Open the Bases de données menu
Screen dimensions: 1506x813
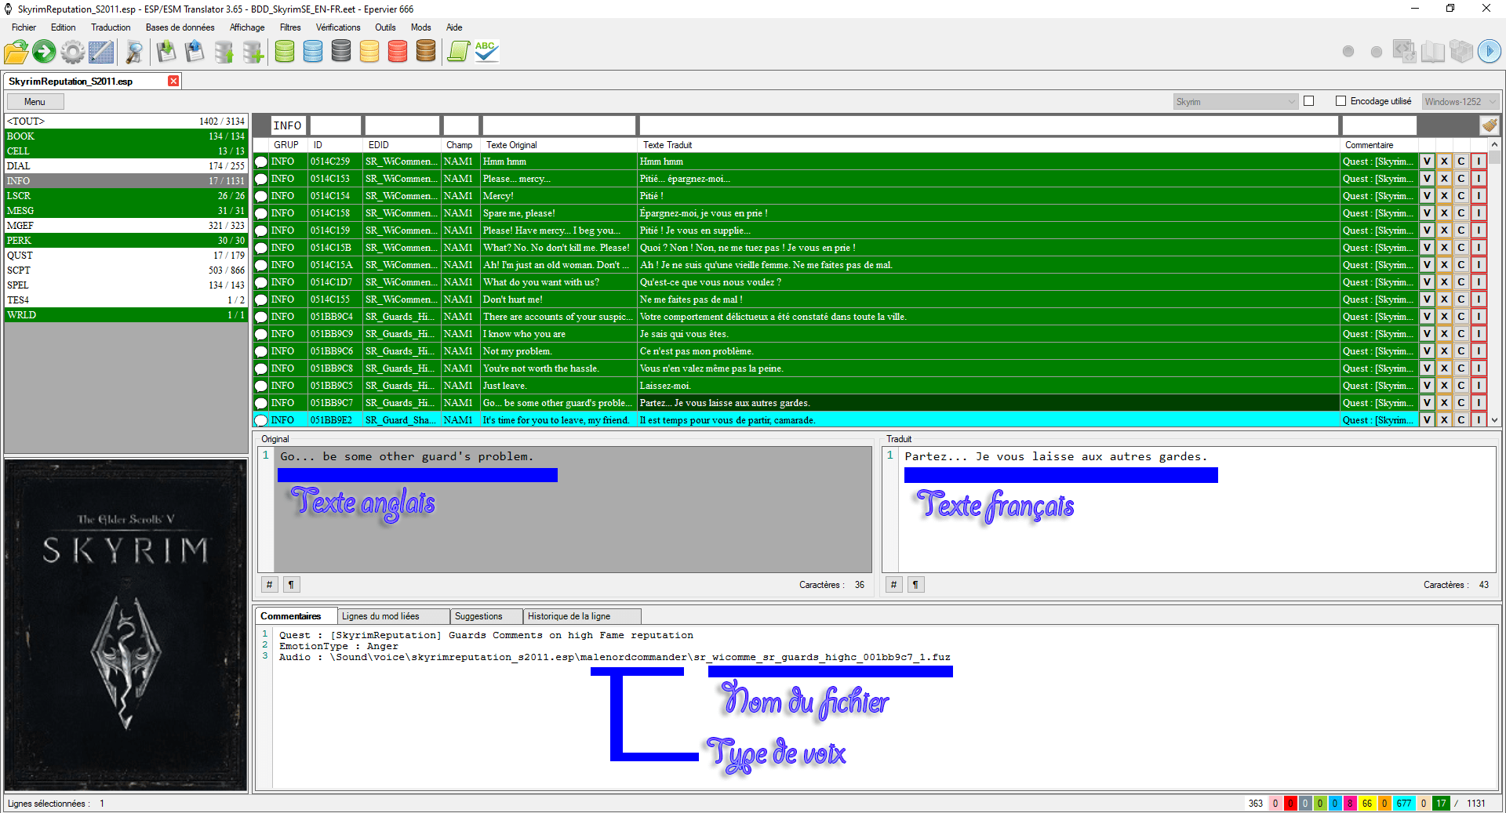pyautogui.click(x=180, y=27)
